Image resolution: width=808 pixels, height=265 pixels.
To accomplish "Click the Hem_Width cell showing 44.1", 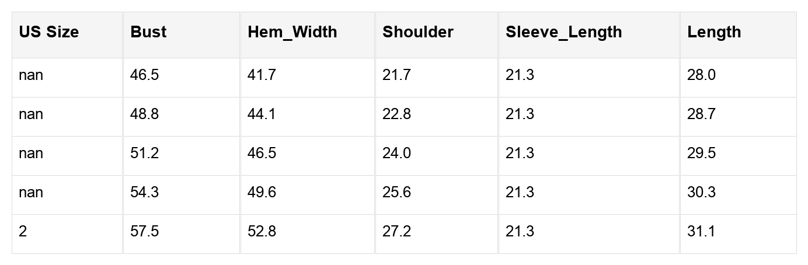I will [x=262, y=114].
